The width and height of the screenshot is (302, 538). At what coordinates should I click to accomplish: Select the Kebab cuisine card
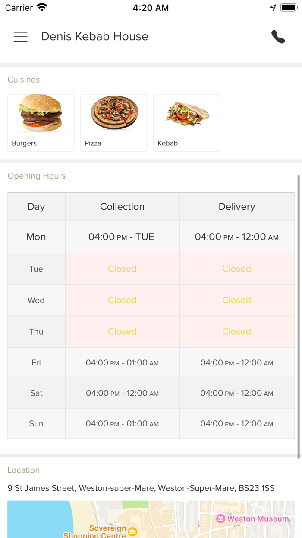coord(186,123)
